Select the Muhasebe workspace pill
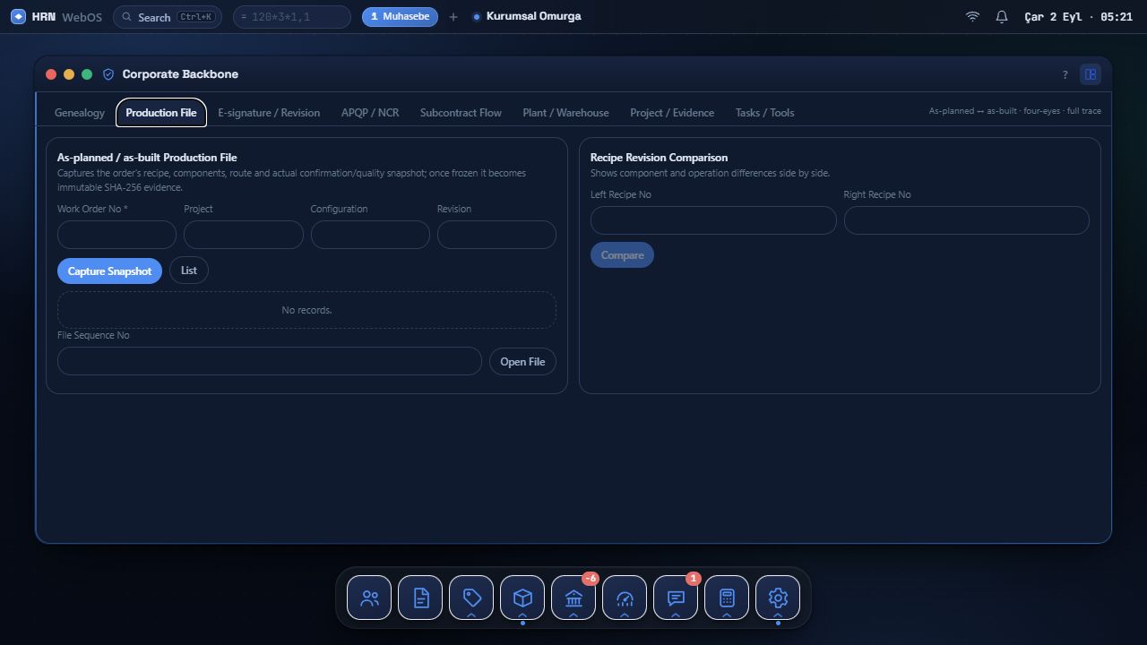The height and width of the screenshot is (645, 1147). [400, 17]
